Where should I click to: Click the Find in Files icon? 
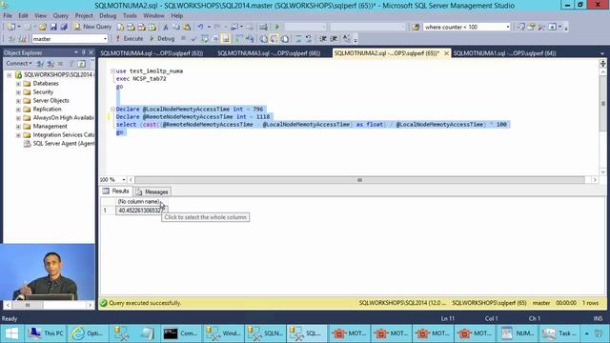point(416,27)
